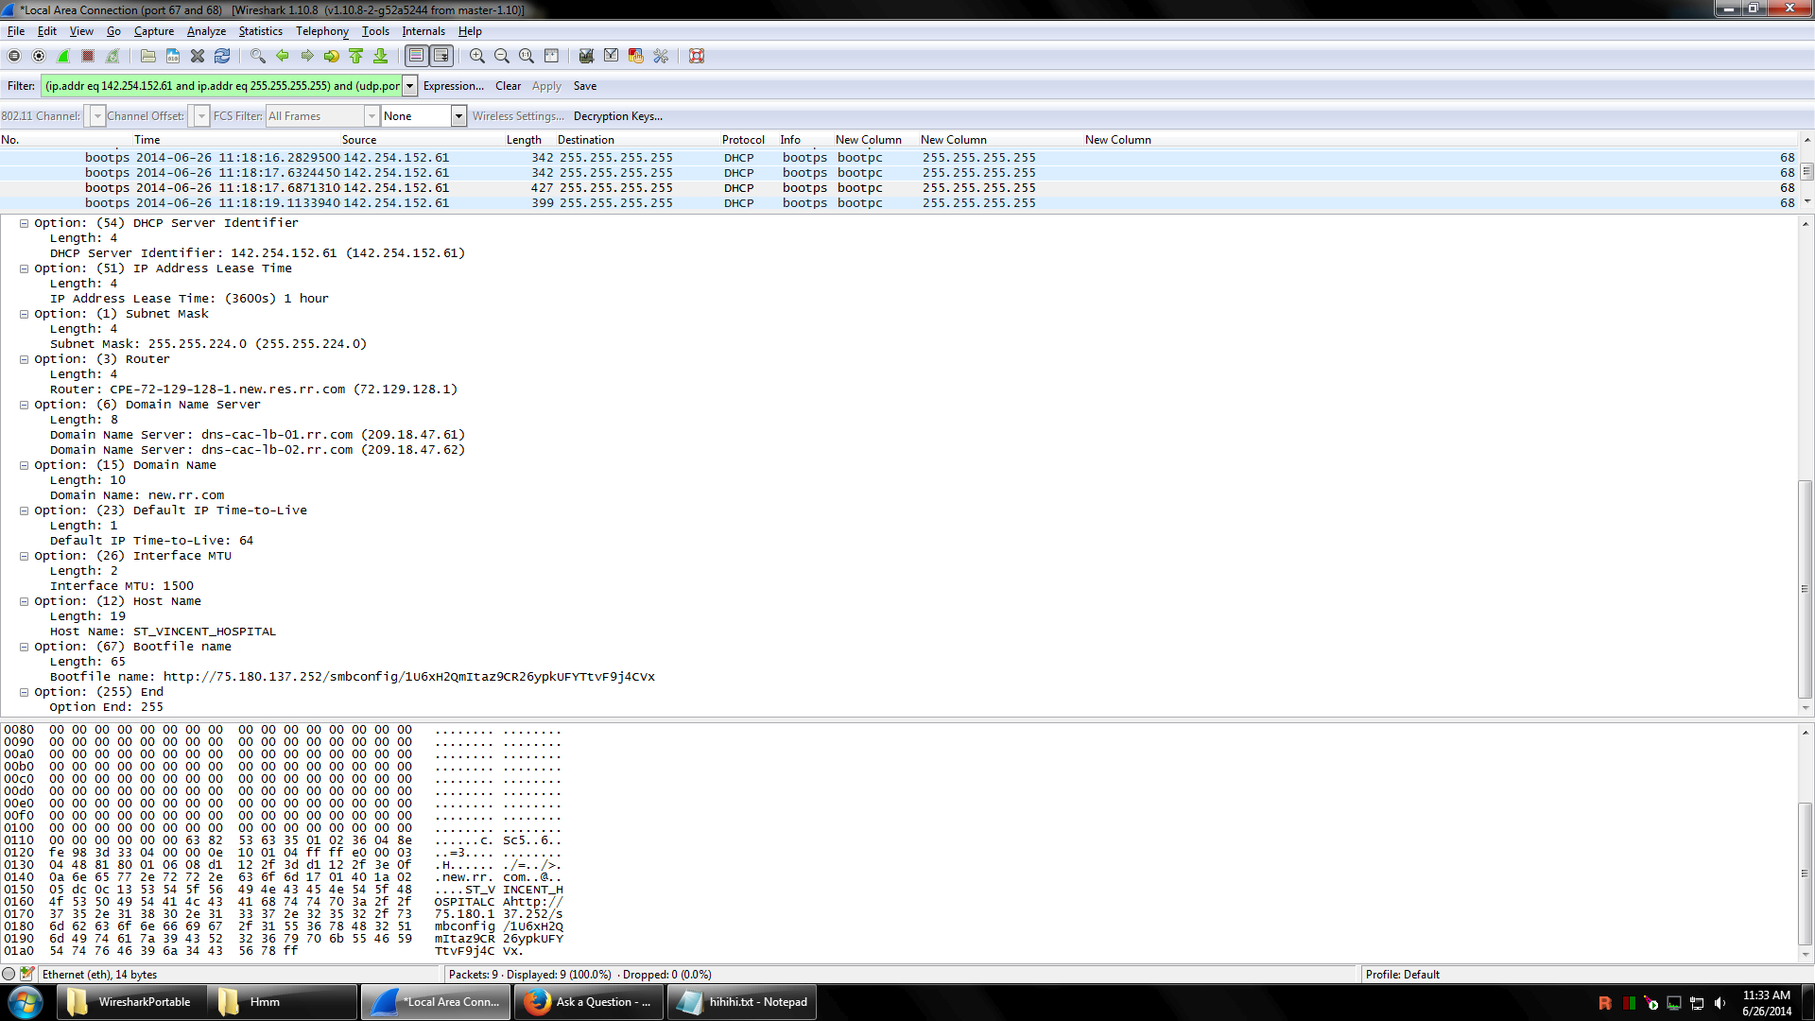Toggle packet list colorization
This screenshot has height=1021, width=1815.
[x=416, y=56]
